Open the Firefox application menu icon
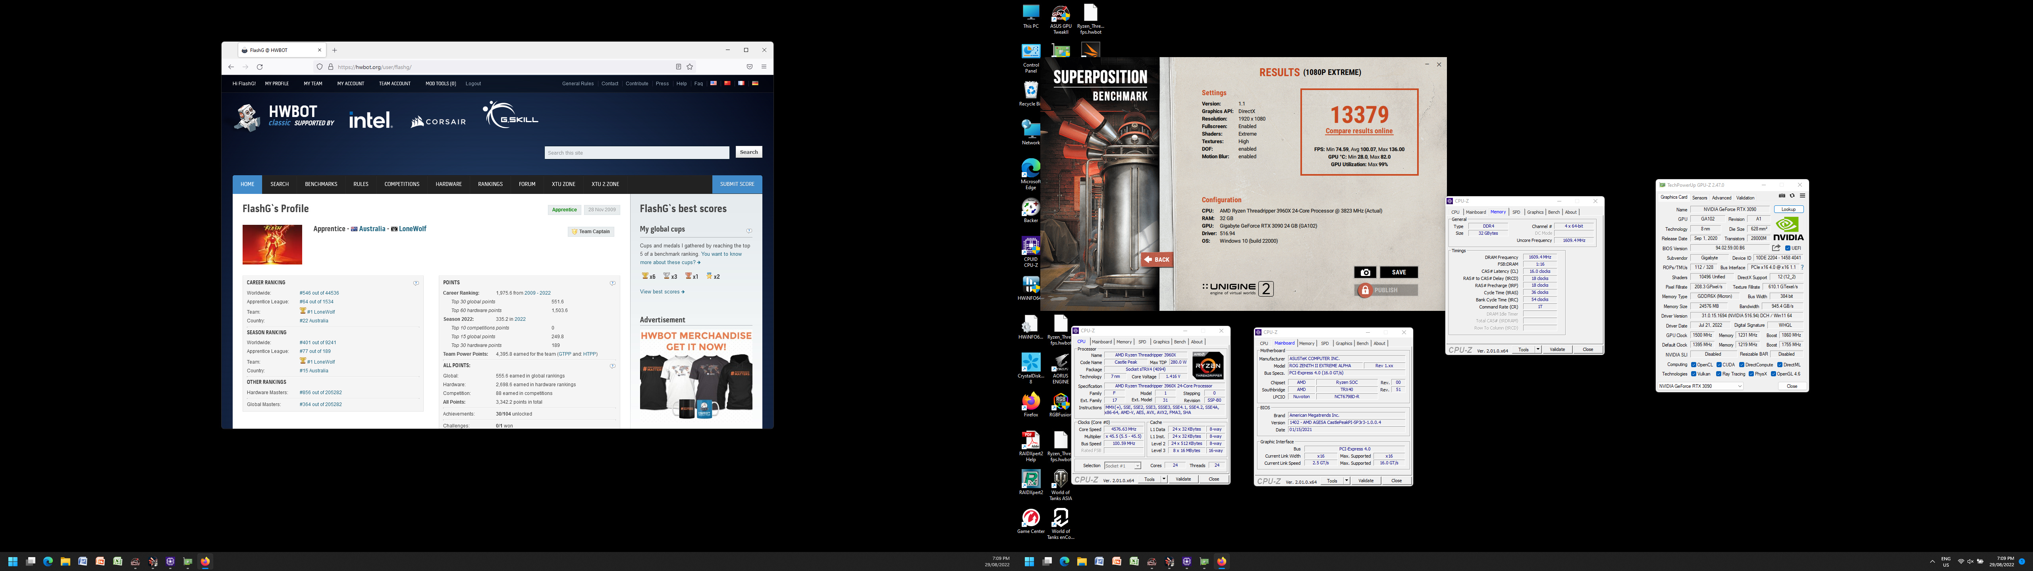The width and height of the screenshot is (2033, 571). 764,67
